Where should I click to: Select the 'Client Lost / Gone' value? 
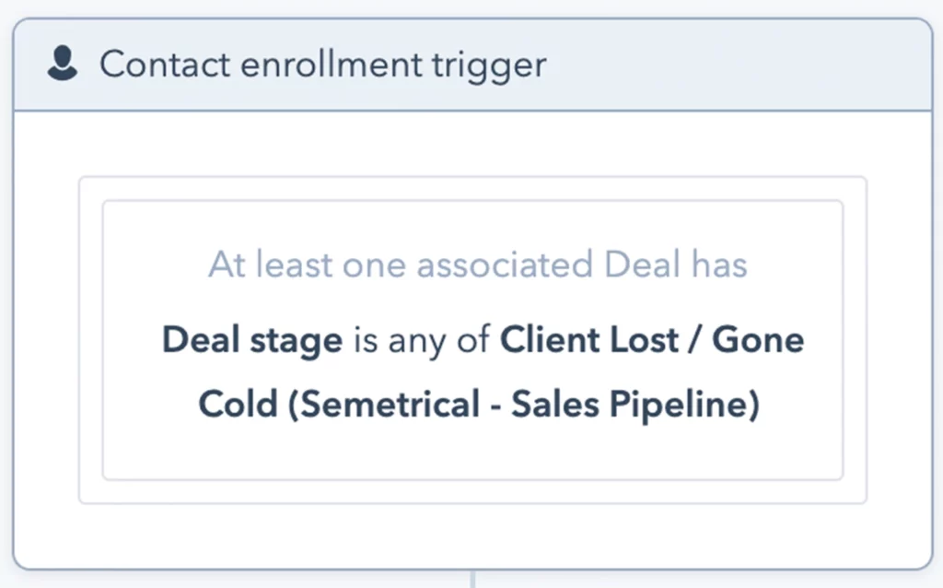pyautogui.click(x=652, y=340)
